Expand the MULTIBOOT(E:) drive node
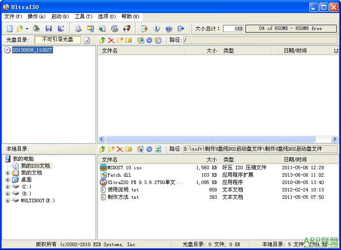Screen dimensions: 341x250 (x=7, y=201)
